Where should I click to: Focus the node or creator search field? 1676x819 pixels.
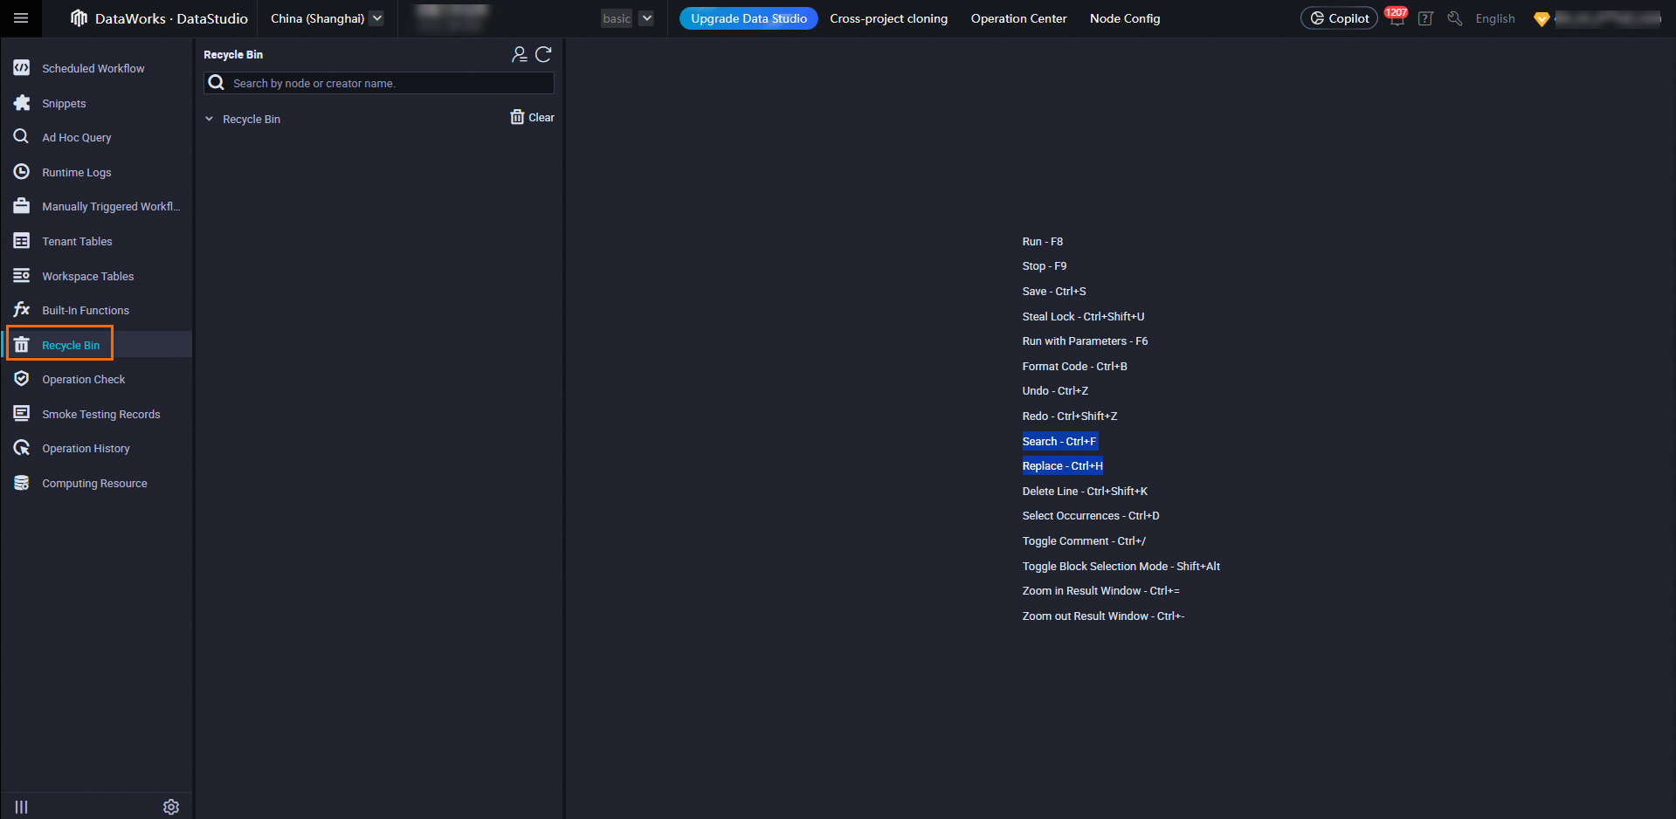(379, 83)
